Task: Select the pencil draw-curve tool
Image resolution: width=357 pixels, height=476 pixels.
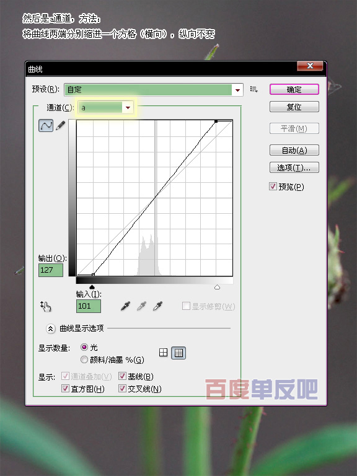Action: pos(60,125)
